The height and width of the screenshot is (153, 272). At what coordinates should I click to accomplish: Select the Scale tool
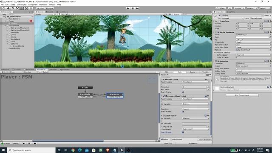[x=17, y=8]
